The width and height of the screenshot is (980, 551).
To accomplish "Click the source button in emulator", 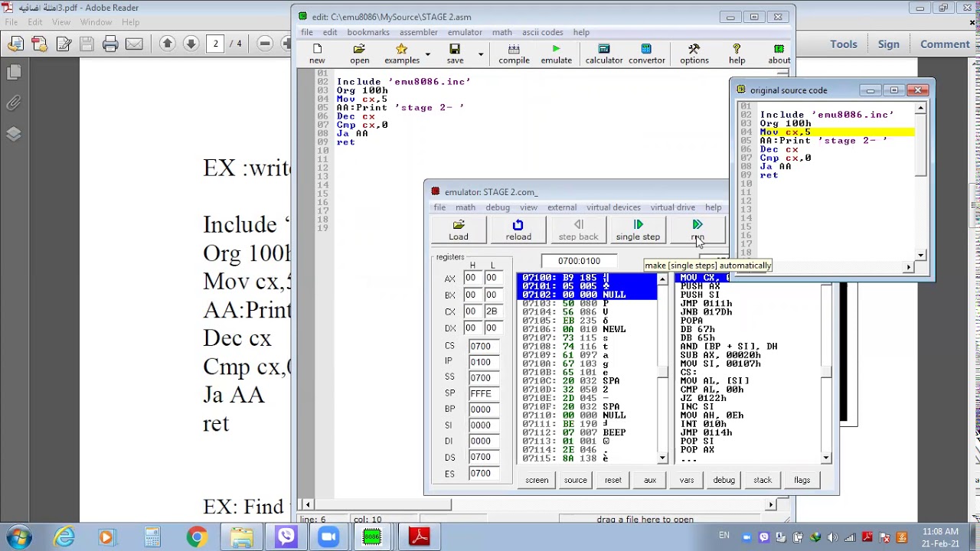I will (575, 480).
